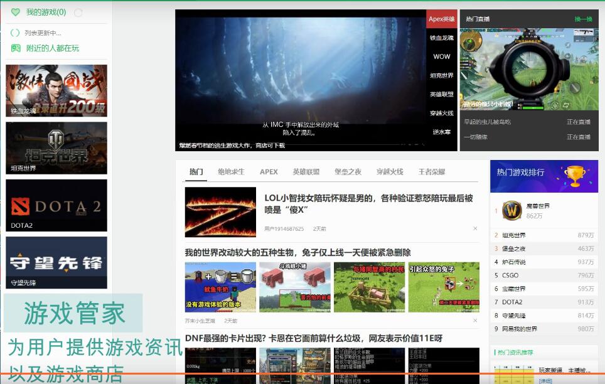Screen dimensions: 605x384
Task: Switch to the 绝地求生 news tab
Action: pyautogui.click(x=230, y=171)
